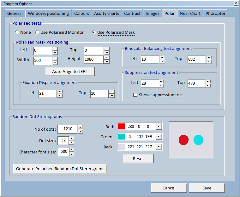Switch to the General tab
Viewport: 240px width, 197px height.
[15, 13]
